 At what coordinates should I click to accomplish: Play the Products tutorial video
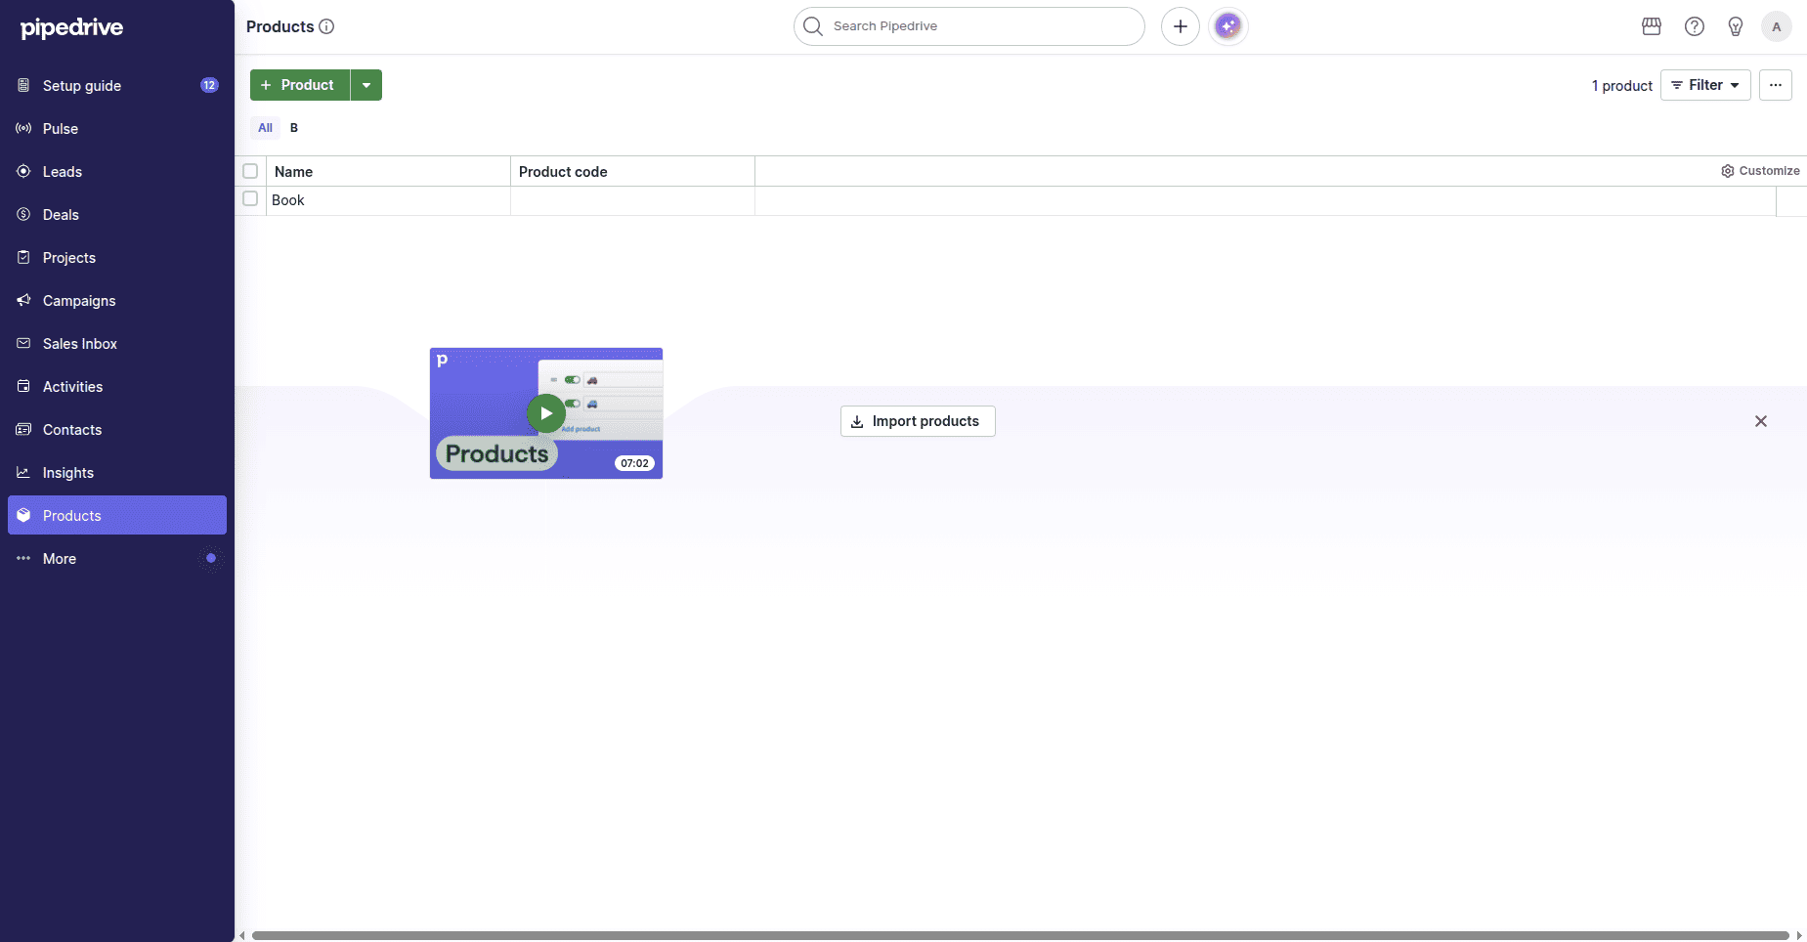(x=546, y=413)
